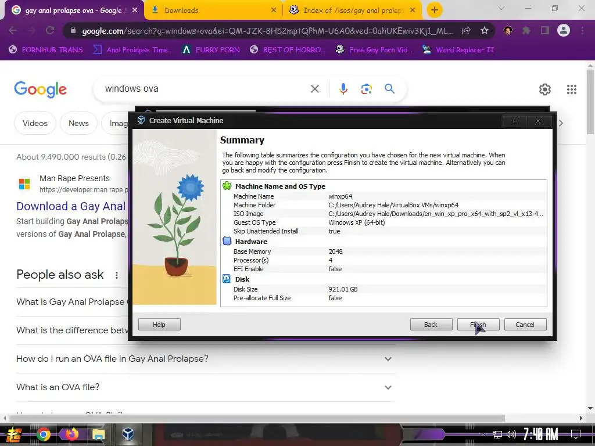This screenshot has width=595, height=446.
Task: Click the '2048' base memory value
Action: [x=335, y=251]
